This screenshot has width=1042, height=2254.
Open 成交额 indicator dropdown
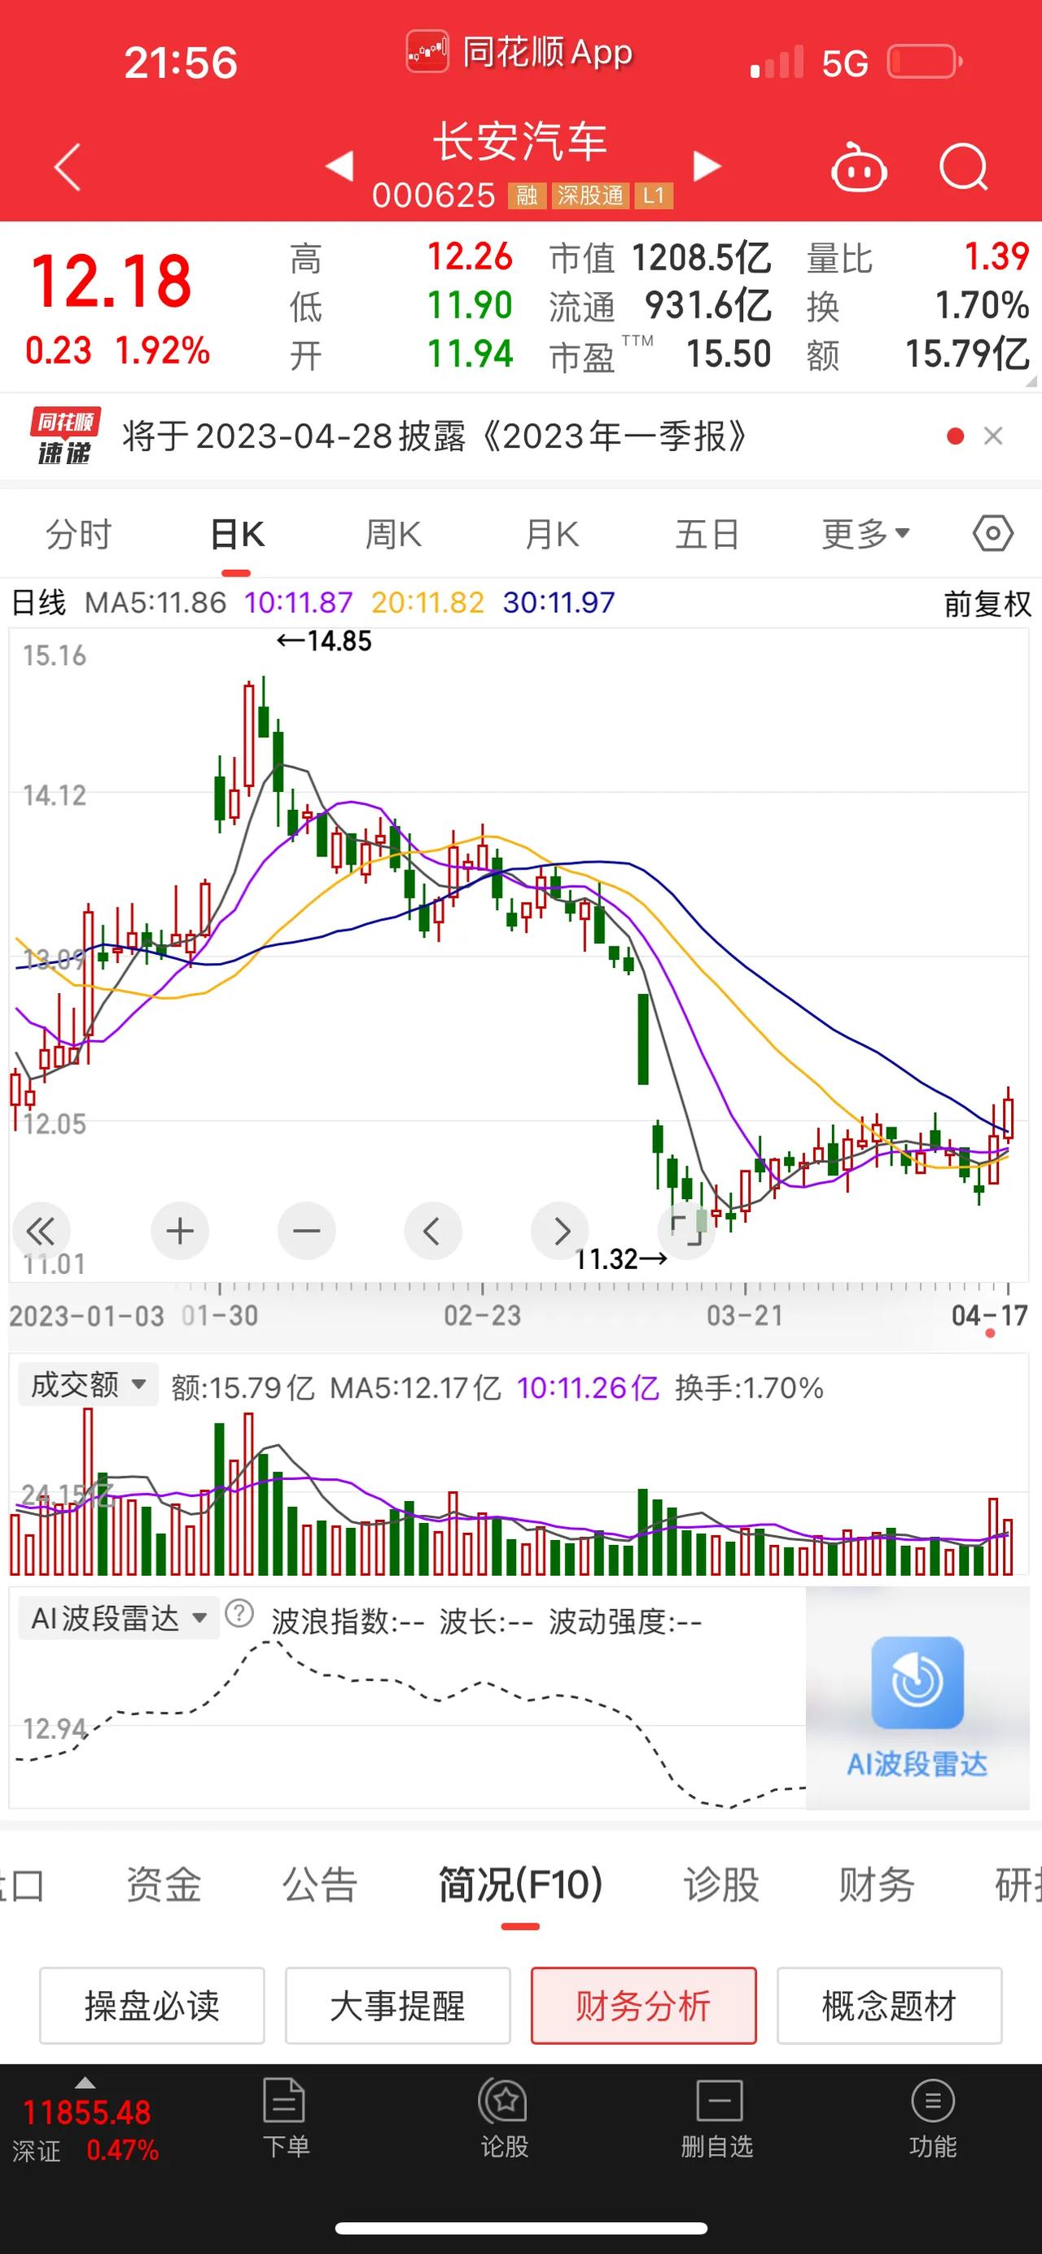87,1385
